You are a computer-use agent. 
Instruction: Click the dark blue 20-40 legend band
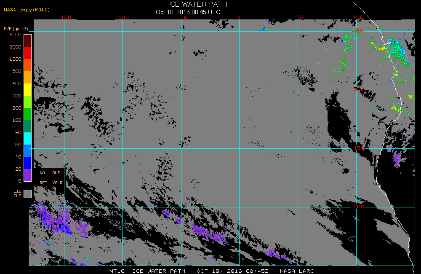coord(27,163)
